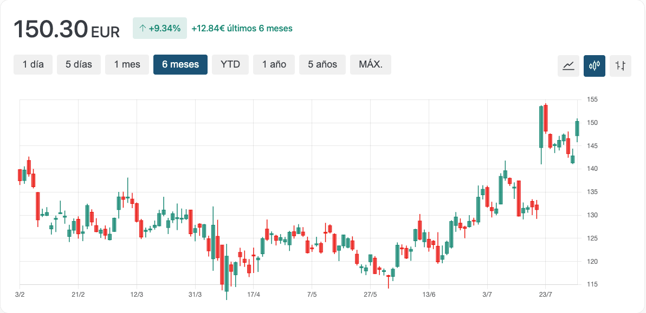Switch to OHLC bar chart view
Viewport: 646px width, 313px height.
click(x=621, y=66)
